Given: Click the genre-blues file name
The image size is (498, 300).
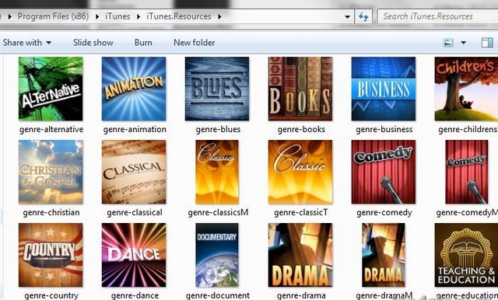Looking at the screenshot, I should pos(218,129).
